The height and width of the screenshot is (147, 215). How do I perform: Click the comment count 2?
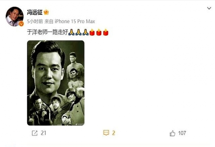(x=114, y=133)
